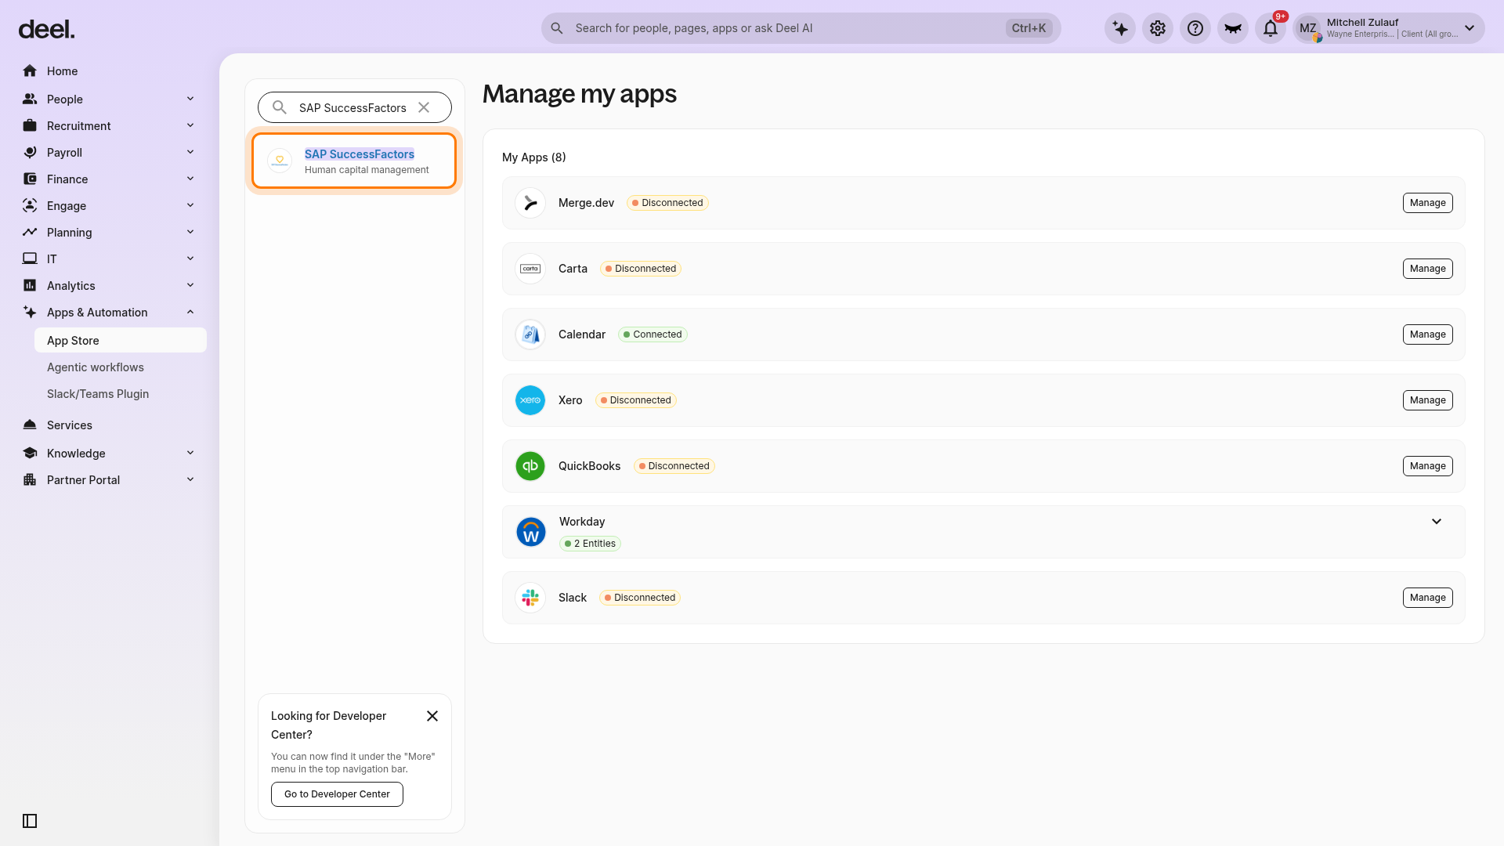Click the QuickBooks app logo
This screenshot has height=846, width=1504.
click(530, 466)
